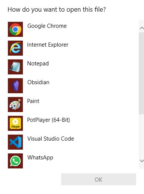This screenshot has height=194, width=144.
Task: Click the Google Chrome icon
Action: (x=15, y=29)
